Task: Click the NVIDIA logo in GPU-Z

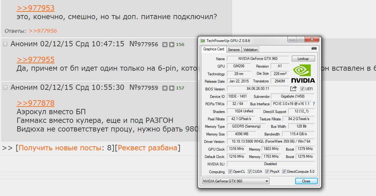Action: [x=303, y=73]
